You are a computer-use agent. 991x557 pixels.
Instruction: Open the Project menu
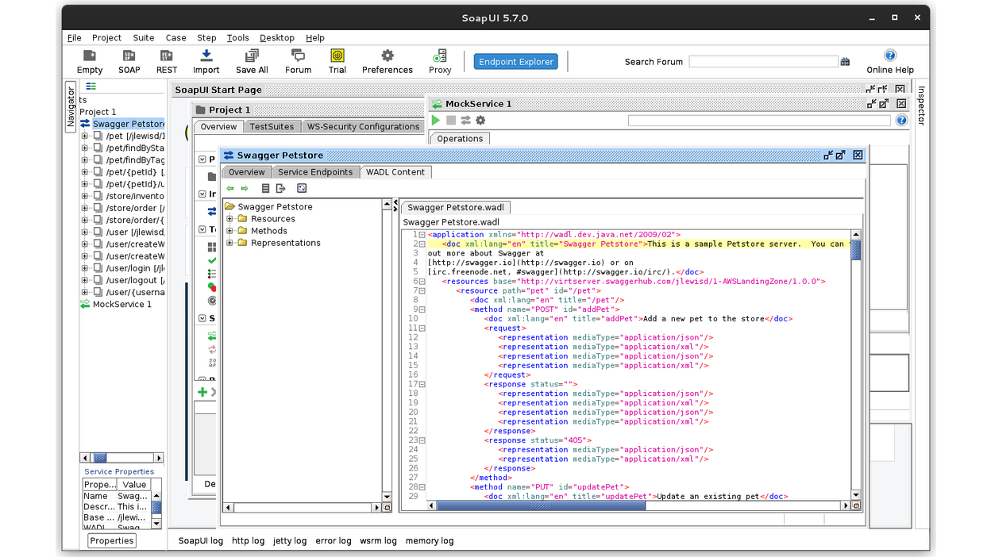(x=106, y=37)
